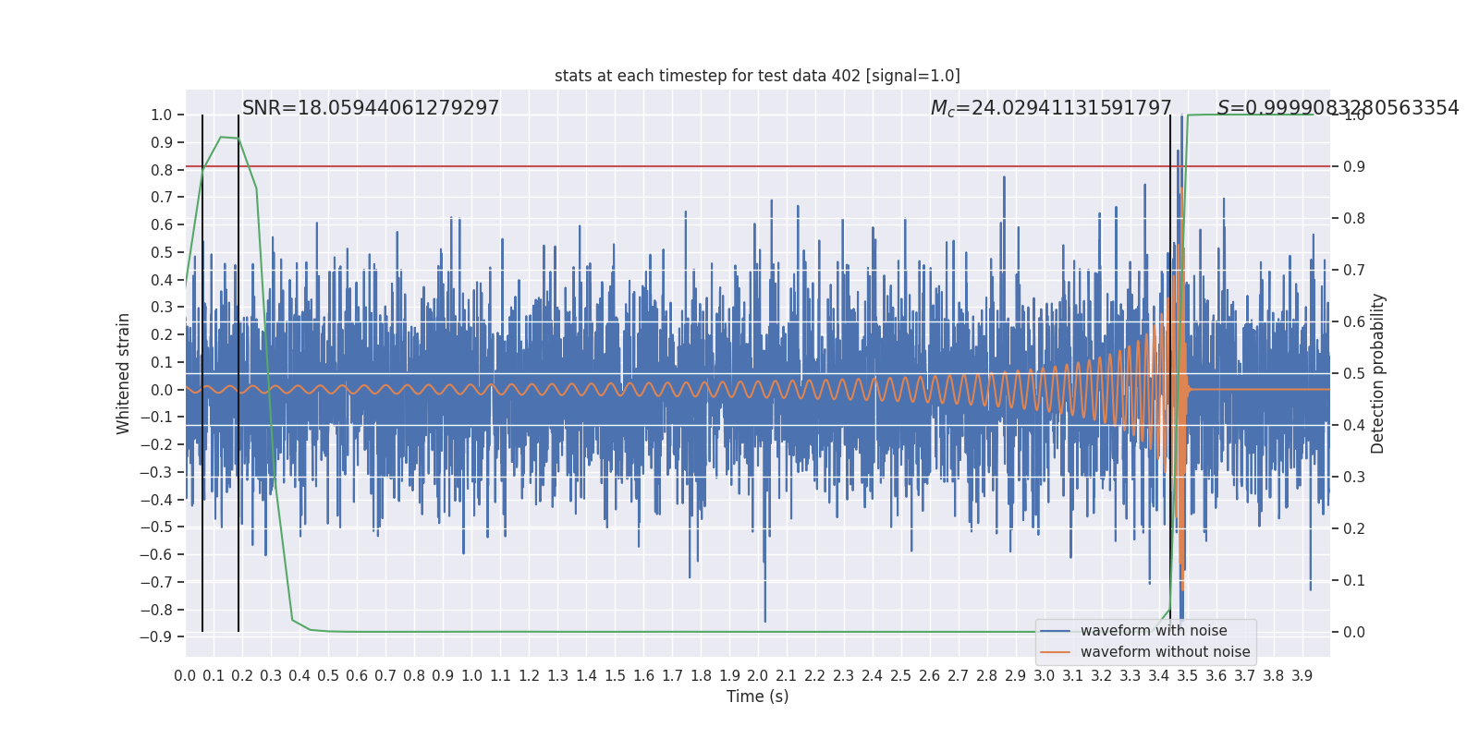Click the orange line swatch in the legend
Image resolution: width=1479 pixels, height=739 pixels.
click(1055, 652)
